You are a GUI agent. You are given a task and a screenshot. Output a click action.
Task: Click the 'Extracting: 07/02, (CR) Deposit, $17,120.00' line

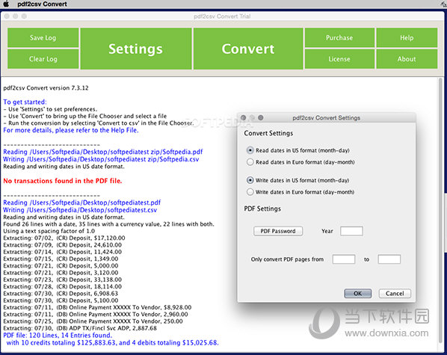64,238
